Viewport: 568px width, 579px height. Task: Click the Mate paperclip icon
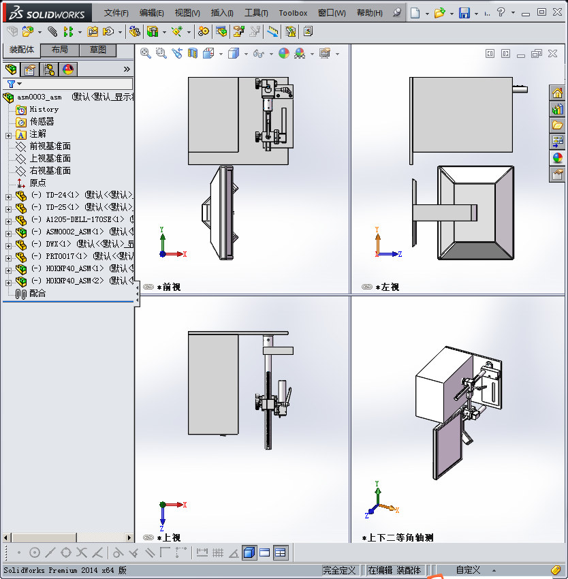point(52,32)
